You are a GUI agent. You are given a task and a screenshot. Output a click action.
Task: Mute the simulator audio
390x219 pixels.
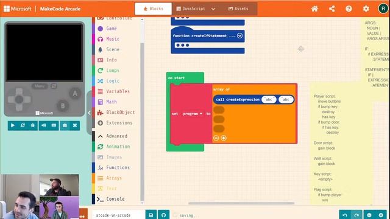[x=44, y=125]
